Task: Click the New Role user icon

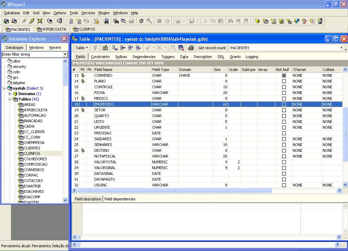Action: [320, 21]
